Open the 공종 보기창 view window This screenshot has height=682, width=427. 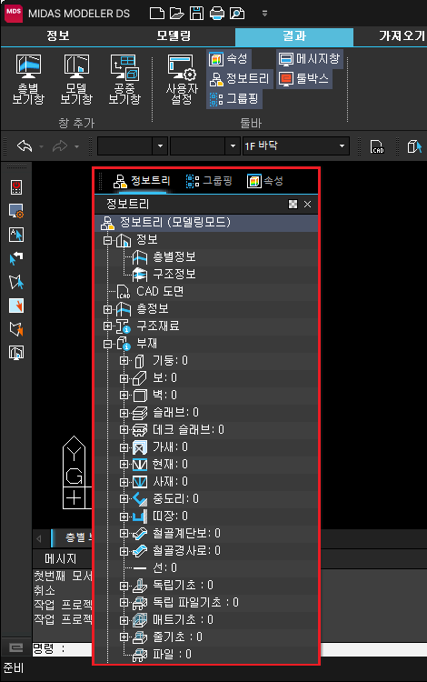(x=124, y=80)
